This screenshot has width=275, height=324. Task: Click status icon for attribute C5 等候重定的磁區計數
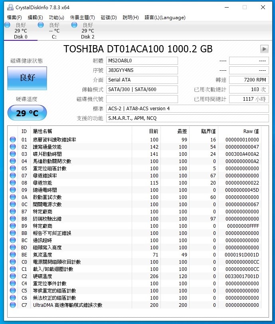pos(13,290)
